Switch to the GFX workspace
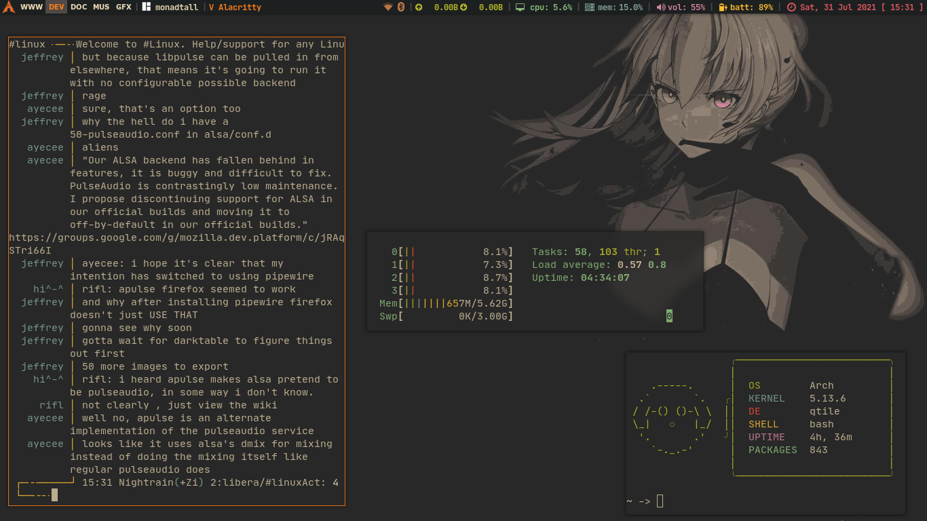Screen dimensions: 927x521 [122, 7]
